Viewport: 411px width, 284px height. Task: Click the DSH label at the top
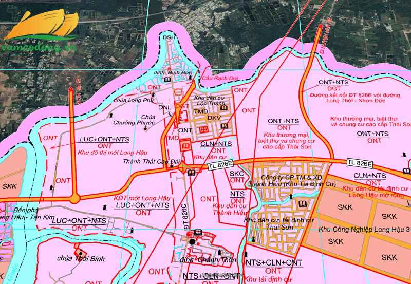click(x=169, y=37)
